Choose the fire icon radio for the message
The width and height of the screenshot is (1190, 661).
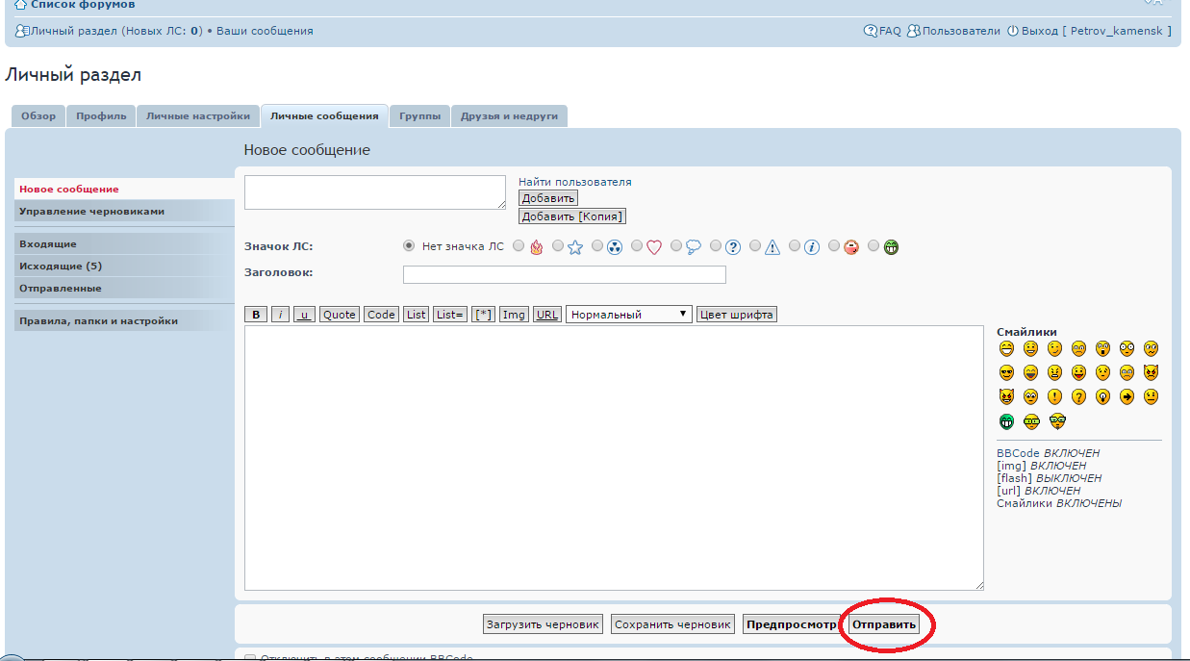pyautogui.click(x=519, y=246)
